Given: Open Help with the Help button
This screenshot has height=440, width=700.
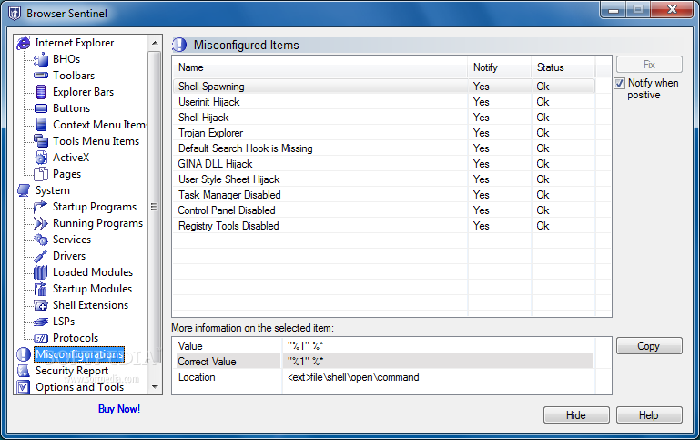Looking at the screenshot, I should (649, 415).
